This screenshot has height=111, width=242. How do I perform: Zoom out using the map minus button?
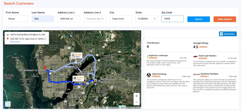[136, 102]
